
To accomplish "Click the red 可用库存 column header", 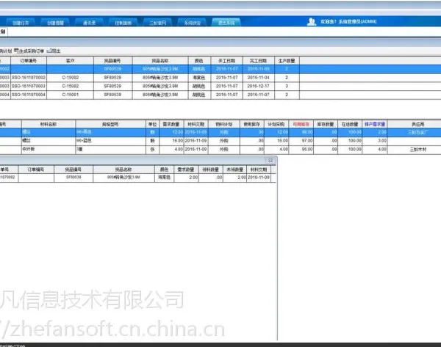I will 301,124.
